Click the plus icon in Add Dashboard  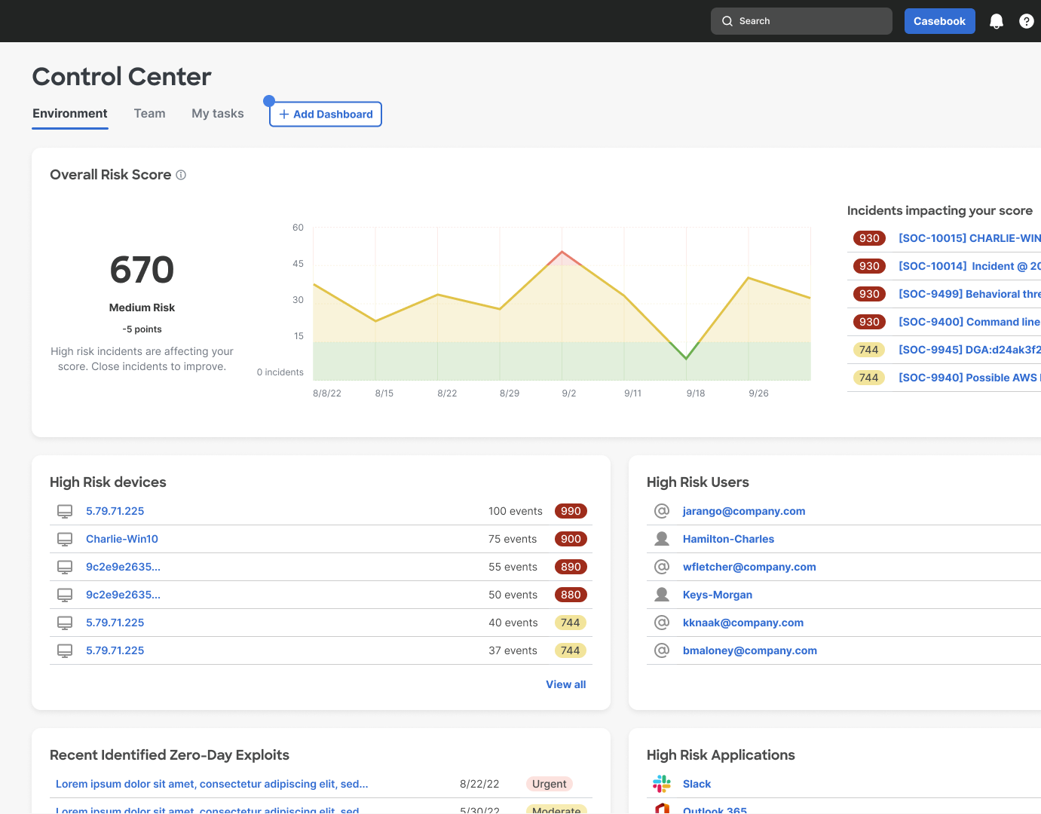click(284, 115)
